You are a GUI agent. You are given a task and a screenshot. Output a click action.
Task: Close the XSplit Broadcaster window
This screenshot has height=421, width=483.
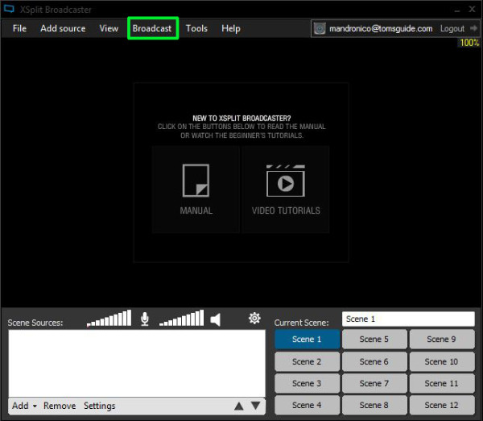(472, 9)
